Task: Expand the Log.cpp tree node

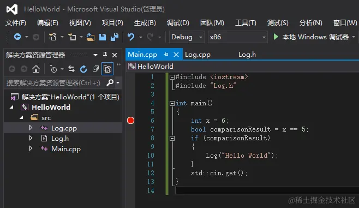Action: pyautogui.click(x=31, y=128)
